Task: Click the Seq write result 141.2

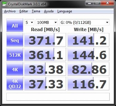Action: tap(88, 40)
